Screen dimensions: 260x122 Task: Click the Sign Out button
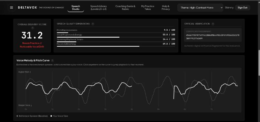(243, 8)
